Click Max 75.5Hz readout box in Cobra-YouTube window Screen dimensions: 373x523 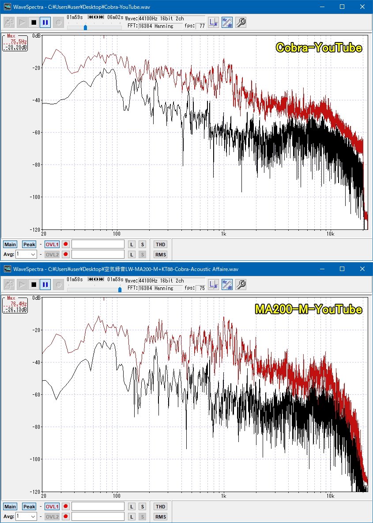point(15,42)
